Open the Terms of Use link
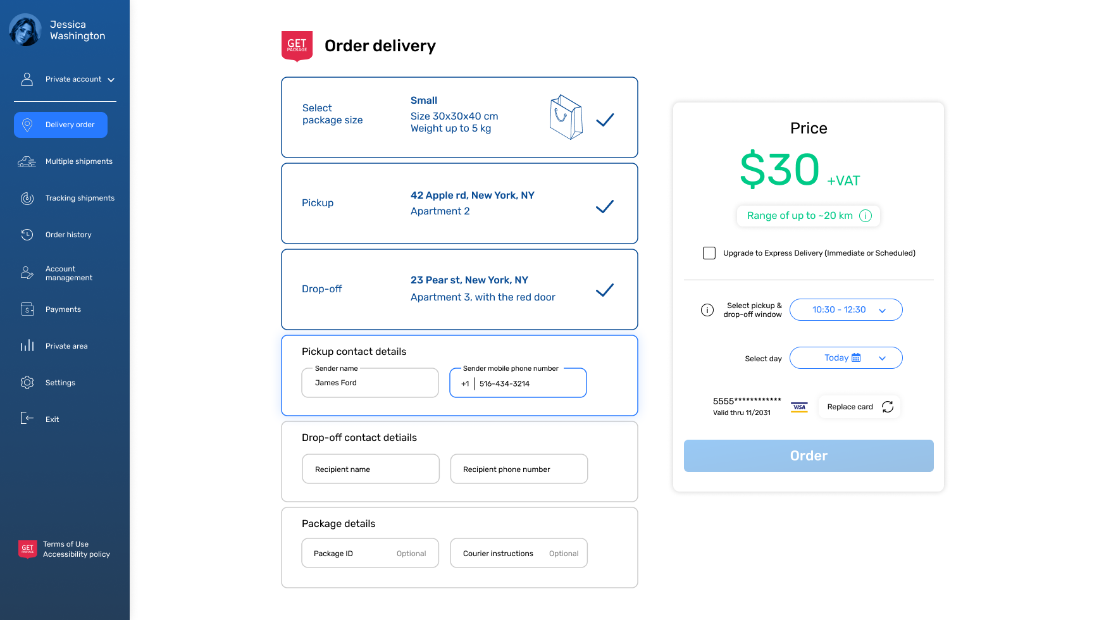1111x620 pixels. [x=66, y=544]
